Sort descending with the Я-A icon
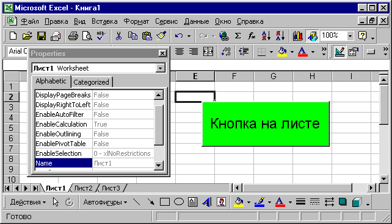 click(x=280, y=36)
